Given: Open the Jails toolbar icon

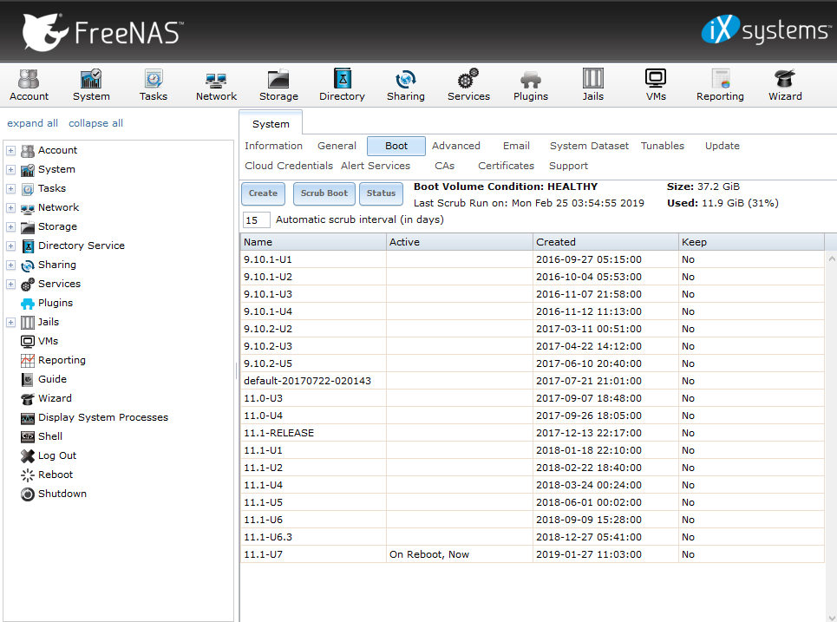Looking at the screenshot, I should click(593, 85).
